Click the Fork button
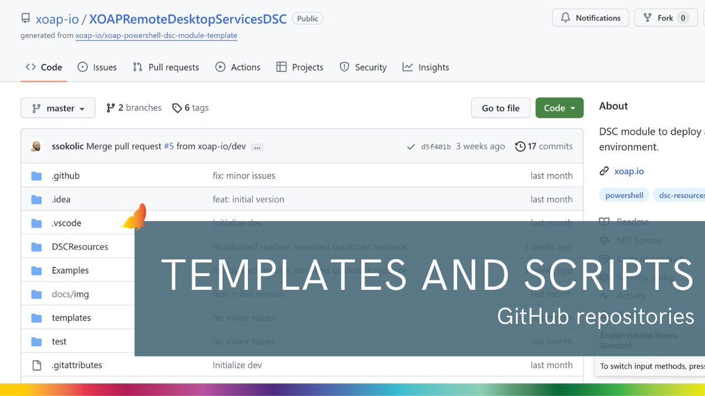Image resolution: width=705 pixels, height=396 pixels. (x=665, y=18)
